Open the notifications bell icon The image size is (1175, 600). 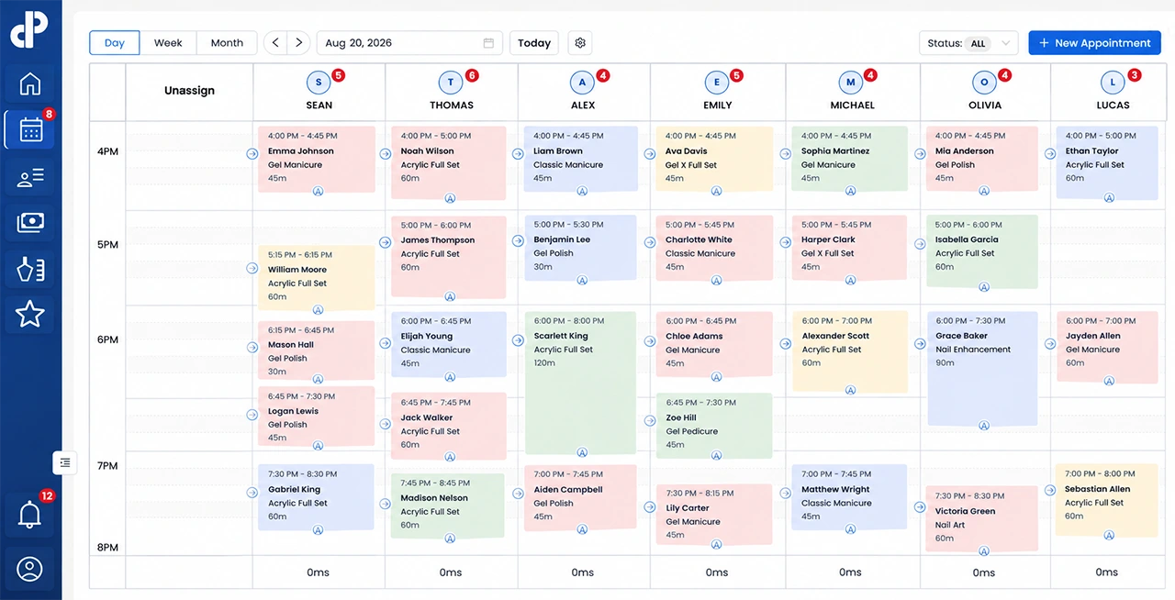click(30, 515)
